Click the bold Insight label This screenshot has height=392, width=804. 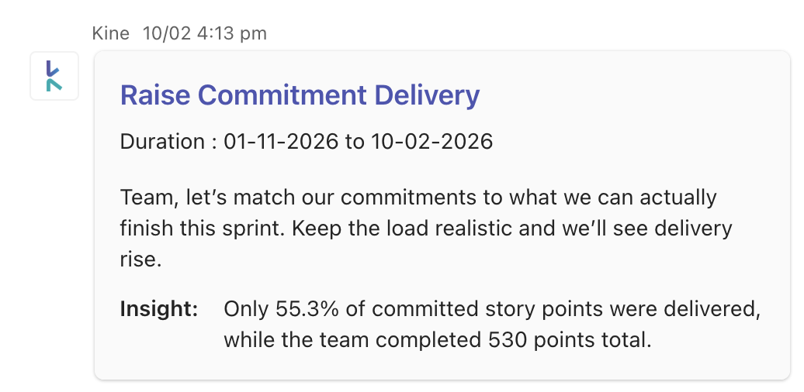[x=159, y=309]
